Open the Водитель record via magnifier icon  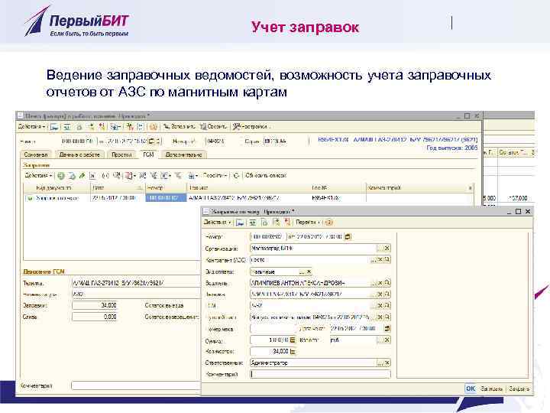[387, 283]
